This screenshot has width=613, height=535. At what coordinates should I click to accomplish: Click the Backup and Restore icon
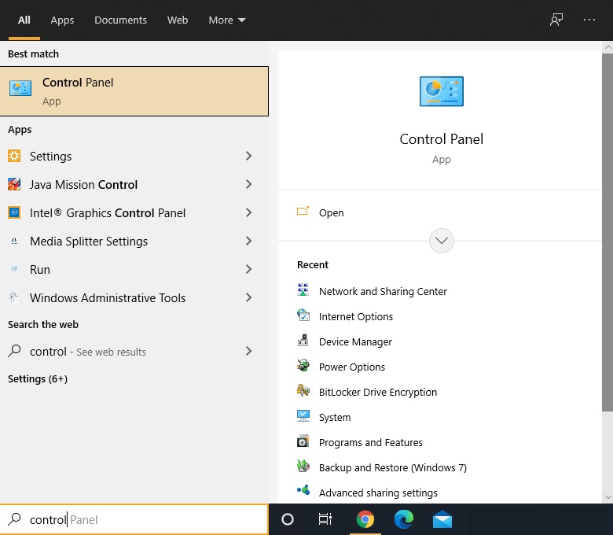click(x=303, y=466)
